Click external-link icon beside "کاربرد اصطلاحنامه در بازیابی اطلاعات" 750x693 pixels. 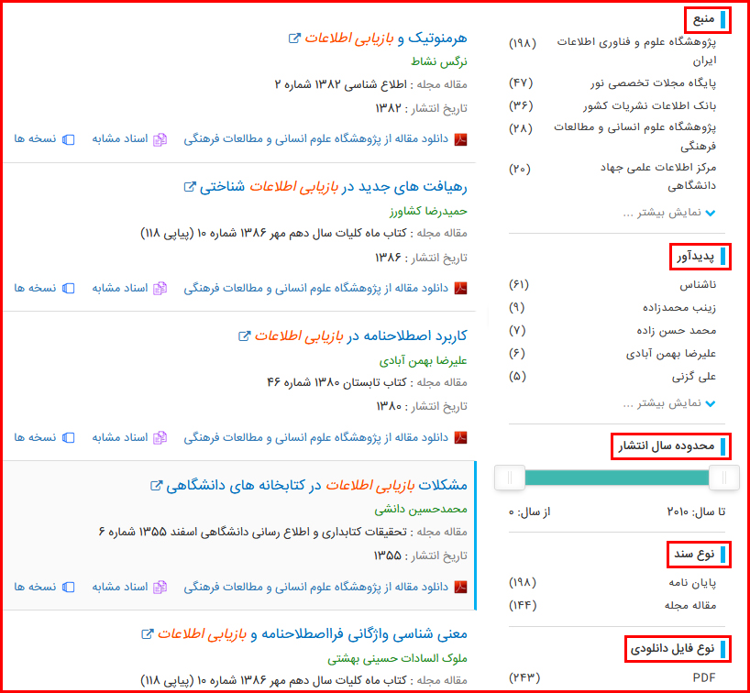[x=244, y=336]
